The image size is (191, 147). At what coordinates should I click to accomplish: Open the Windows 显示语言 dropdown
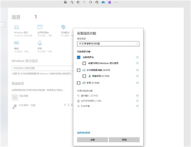click(x=42, y=68)
